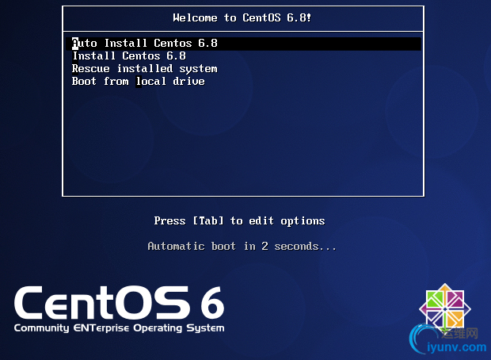Click the Automatic boot countdown message

(242, 247)
